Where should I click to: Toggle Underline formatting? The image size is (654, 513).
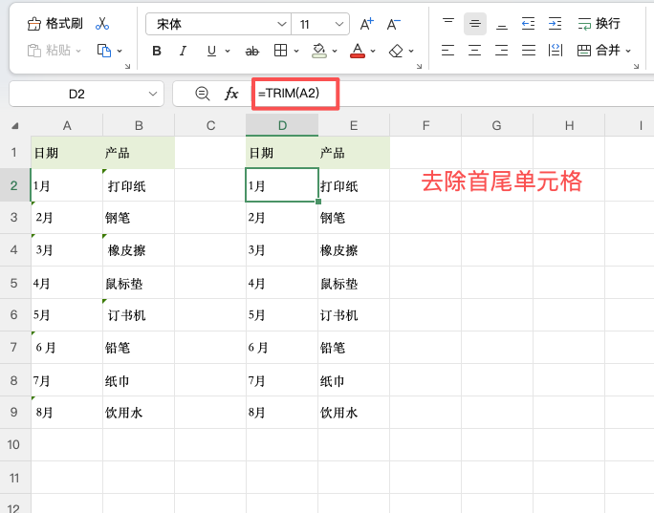coord(211,51)
